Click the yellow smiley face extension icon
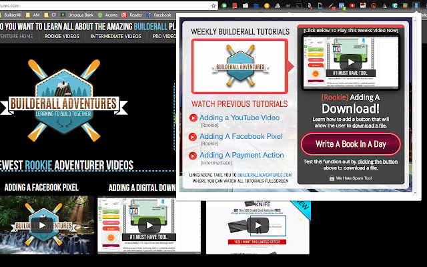The width and height of the screenshot is (427, 267). [x=267, y=5]
